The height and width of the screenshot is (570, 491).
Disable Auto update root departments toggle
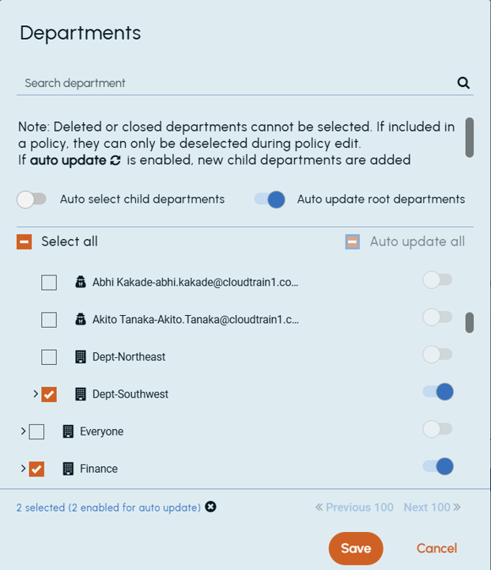269,199
